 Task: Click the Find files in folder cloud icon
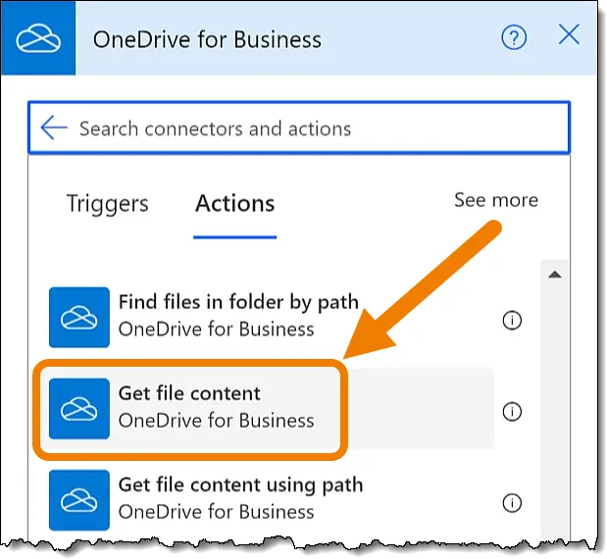tap(79, 317)
